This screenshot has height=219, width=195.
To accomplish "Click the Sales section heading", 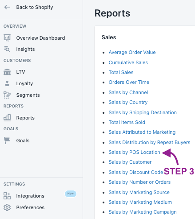I will (x=109, y=37).
